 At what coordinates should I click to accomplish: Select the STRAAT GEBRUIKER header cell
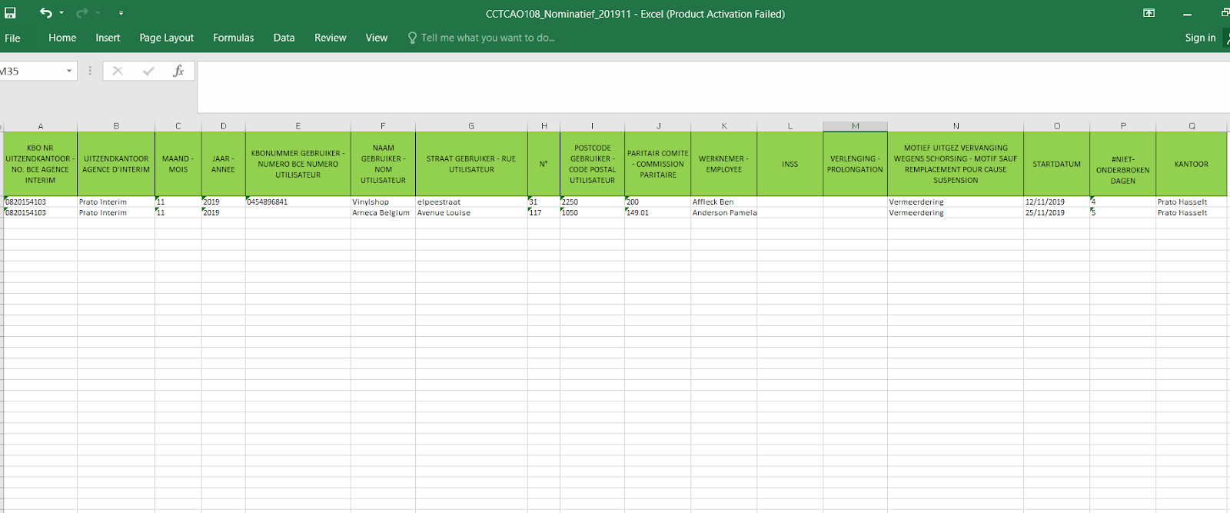[471, 164]
